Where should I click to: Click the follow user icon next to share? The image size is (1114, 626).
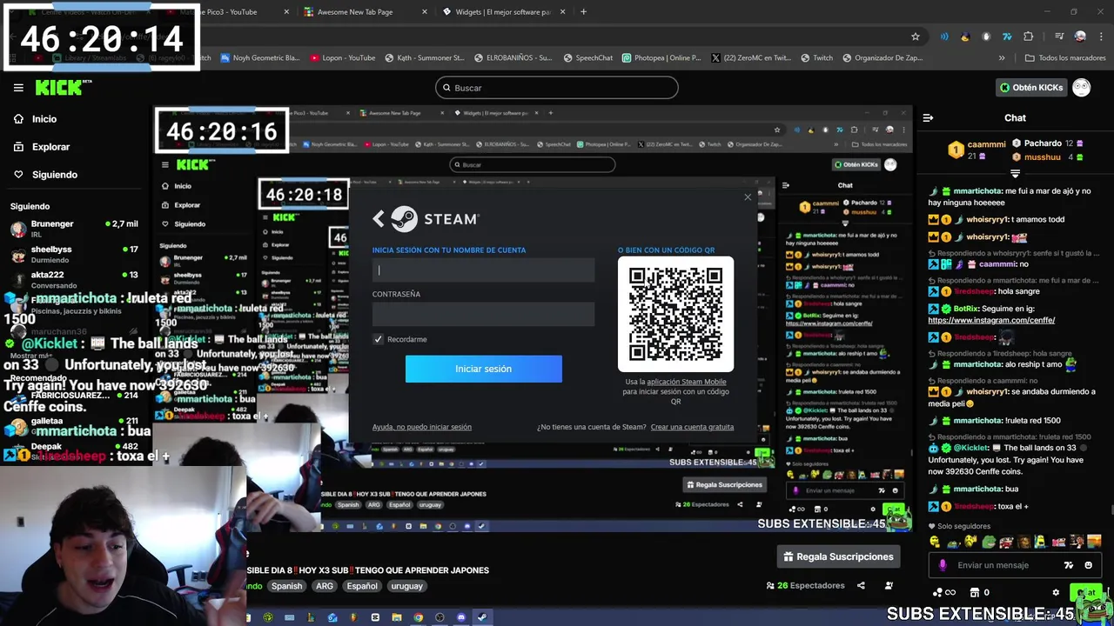coord(889,586)
